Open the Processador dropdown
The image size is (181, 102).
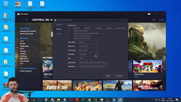(x=88, y=50)
